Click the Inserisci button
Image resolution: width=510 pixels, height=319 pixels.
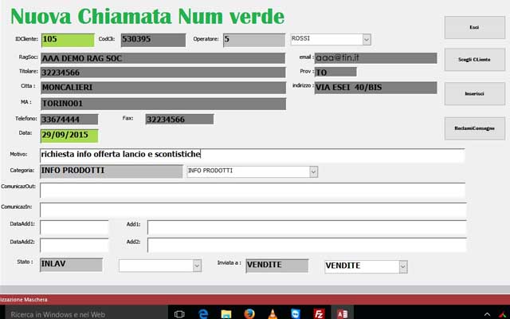(x=473, y=94)
